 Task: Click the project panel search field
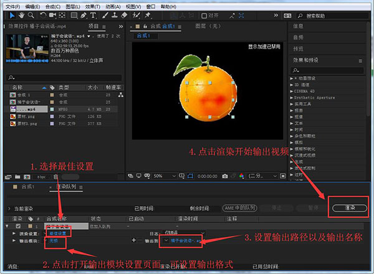[64, 77]
